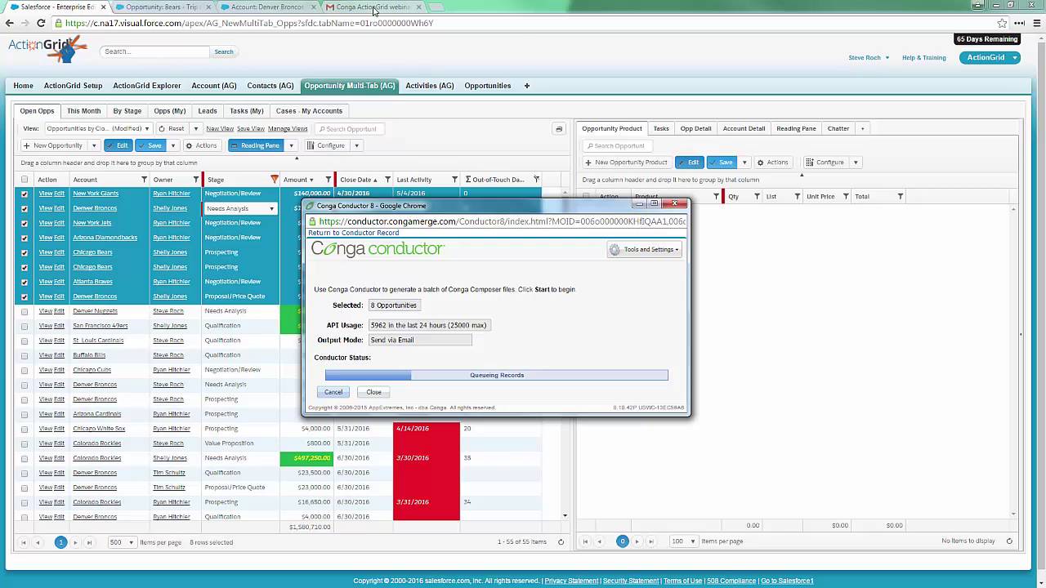Open the active Stage column filter
The width and height of the screenshot is (1046, 588).
(275, 180)
